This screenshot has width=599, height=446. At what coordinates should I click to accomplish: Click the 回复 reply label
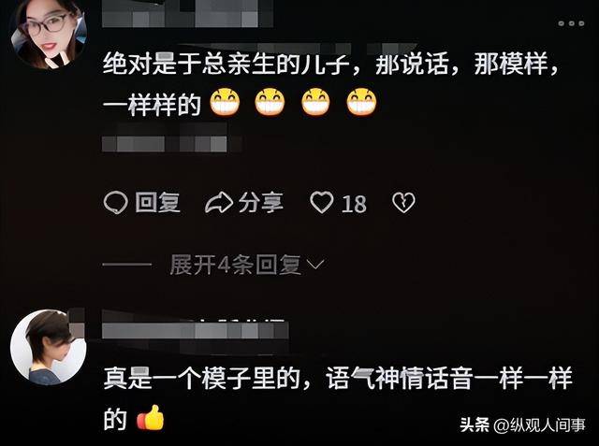pyautogui.click(x=157, y=202)
